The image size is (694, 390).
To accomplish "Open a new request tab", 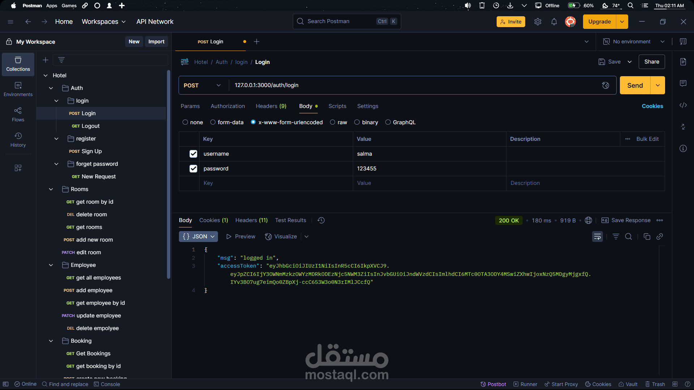I will (x=257, y=42).
